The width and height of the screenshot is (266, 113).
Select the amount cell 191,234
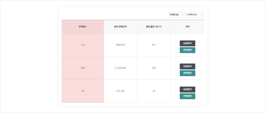point(120,91)
